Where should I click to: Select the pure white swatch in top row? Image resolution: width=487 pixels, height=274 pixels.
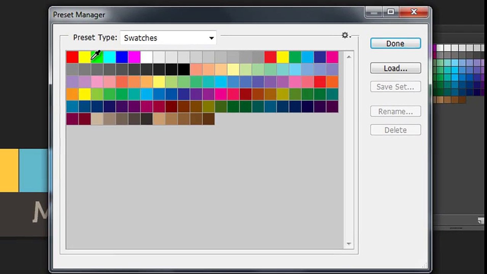tap(146, 57)
